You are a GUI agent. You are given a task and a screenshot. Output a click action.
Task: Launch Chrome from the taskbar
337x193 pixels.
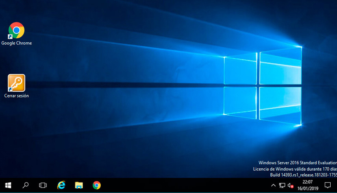click(x=97, y=185)
